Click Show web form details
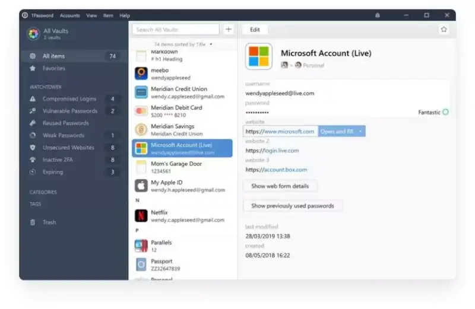This screenshot has width=475, height=309. (x=280, y=186)
